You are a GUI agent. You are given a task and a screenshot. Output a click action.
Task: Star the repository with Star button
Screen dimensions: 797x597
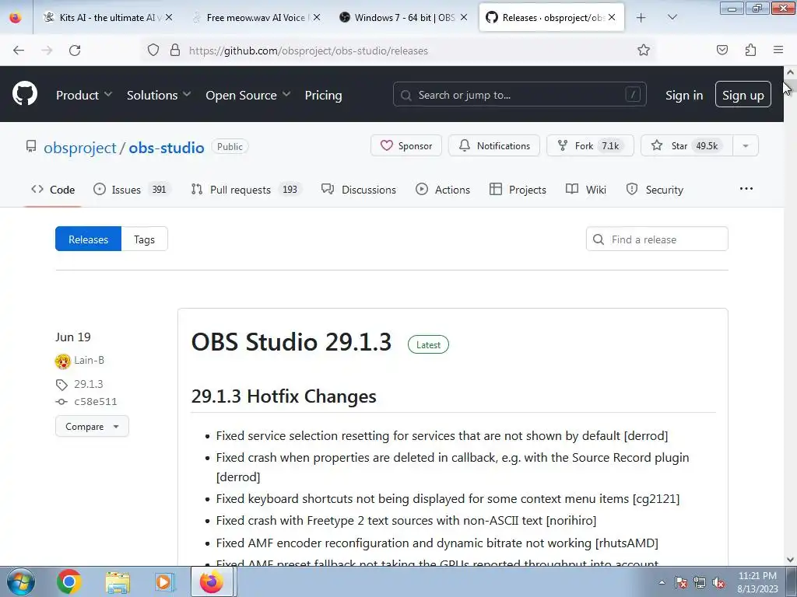coord(686,145)
